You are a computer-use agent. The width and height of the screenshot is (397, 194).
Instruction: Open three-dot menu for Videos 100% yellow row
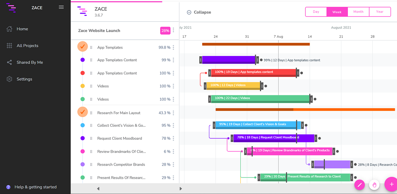click(x=173, y=86)
